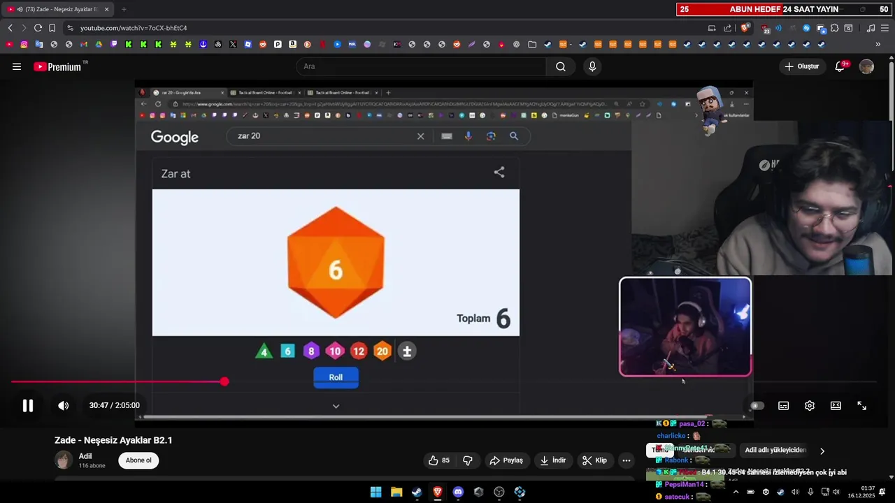Screen dimensions: 895x503
Task: Click the İndir download button
Action: click(x=553, y=460)
